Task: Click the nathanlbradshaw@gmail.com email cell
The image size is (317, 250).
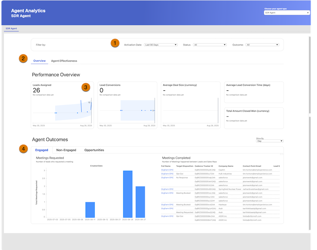Action: tap(256, 189)
